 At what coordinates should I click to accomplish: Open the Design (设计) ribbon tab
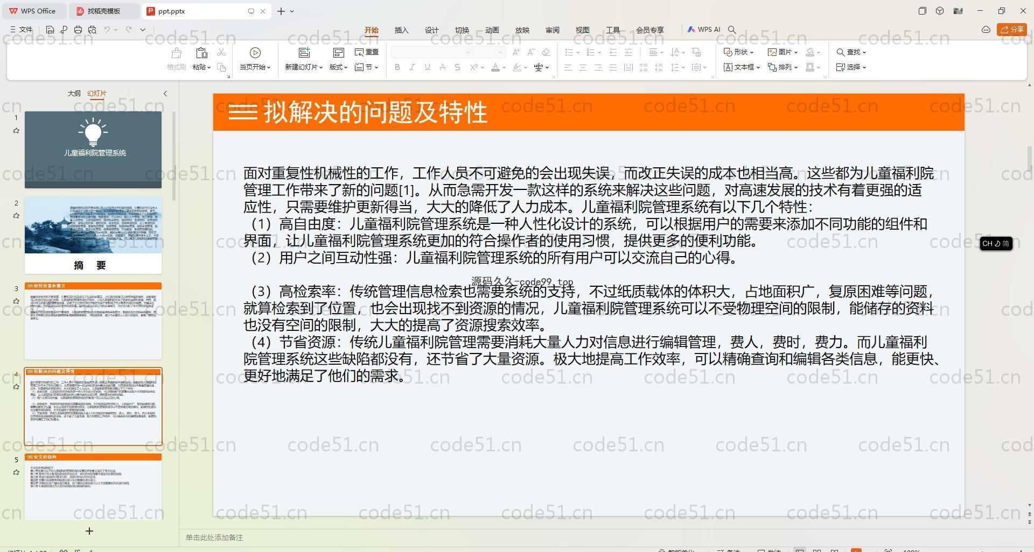(432, 30)
